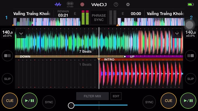
Task: Select the DOWN phrase bar
Action: [x=70, y=56]
